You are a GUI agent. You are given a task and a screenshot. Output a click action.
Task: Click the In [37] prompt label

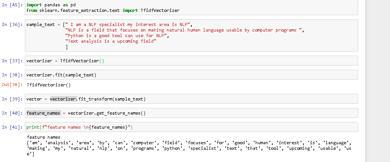12,61
